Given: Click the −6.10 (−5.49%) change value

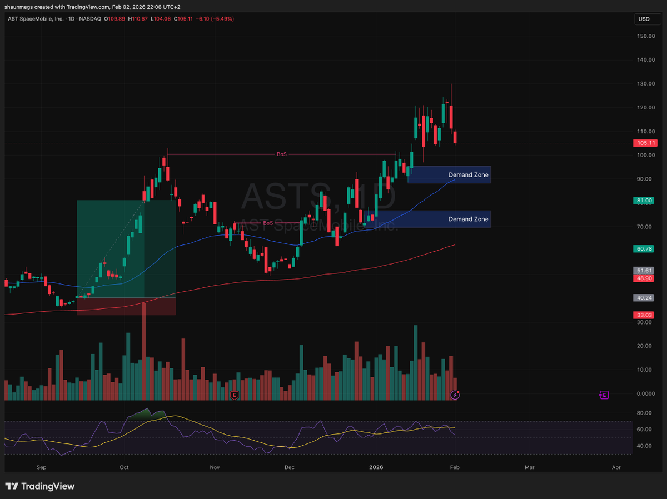Looking at the screenshot, I should pos(215,18).
